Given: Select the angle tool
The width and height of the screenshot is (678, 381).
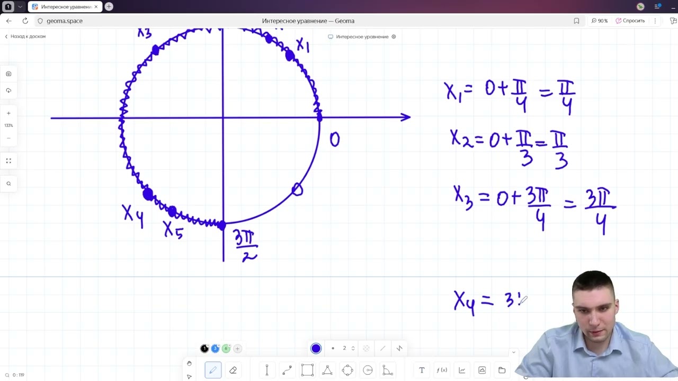Looking at the screenshot, I should pyautogui.click(x=388, y=370).
